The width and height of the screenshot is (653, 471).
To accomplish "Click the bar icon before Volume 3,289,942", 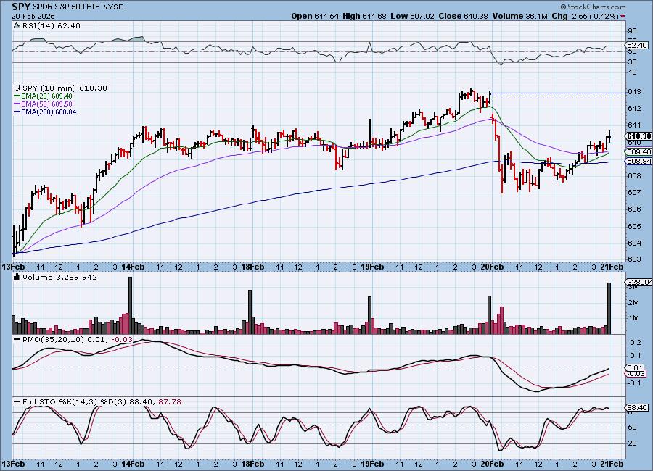I will [x=17, y=277].
